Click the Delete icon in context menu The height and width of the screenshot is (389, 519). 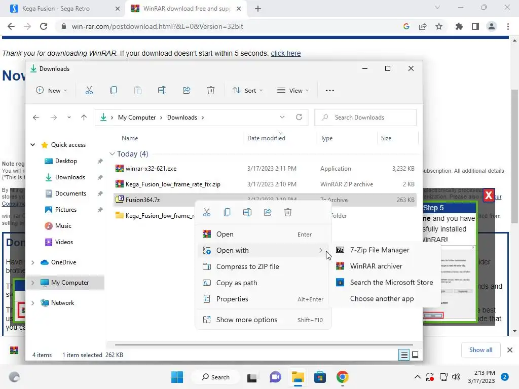point(288,212)
